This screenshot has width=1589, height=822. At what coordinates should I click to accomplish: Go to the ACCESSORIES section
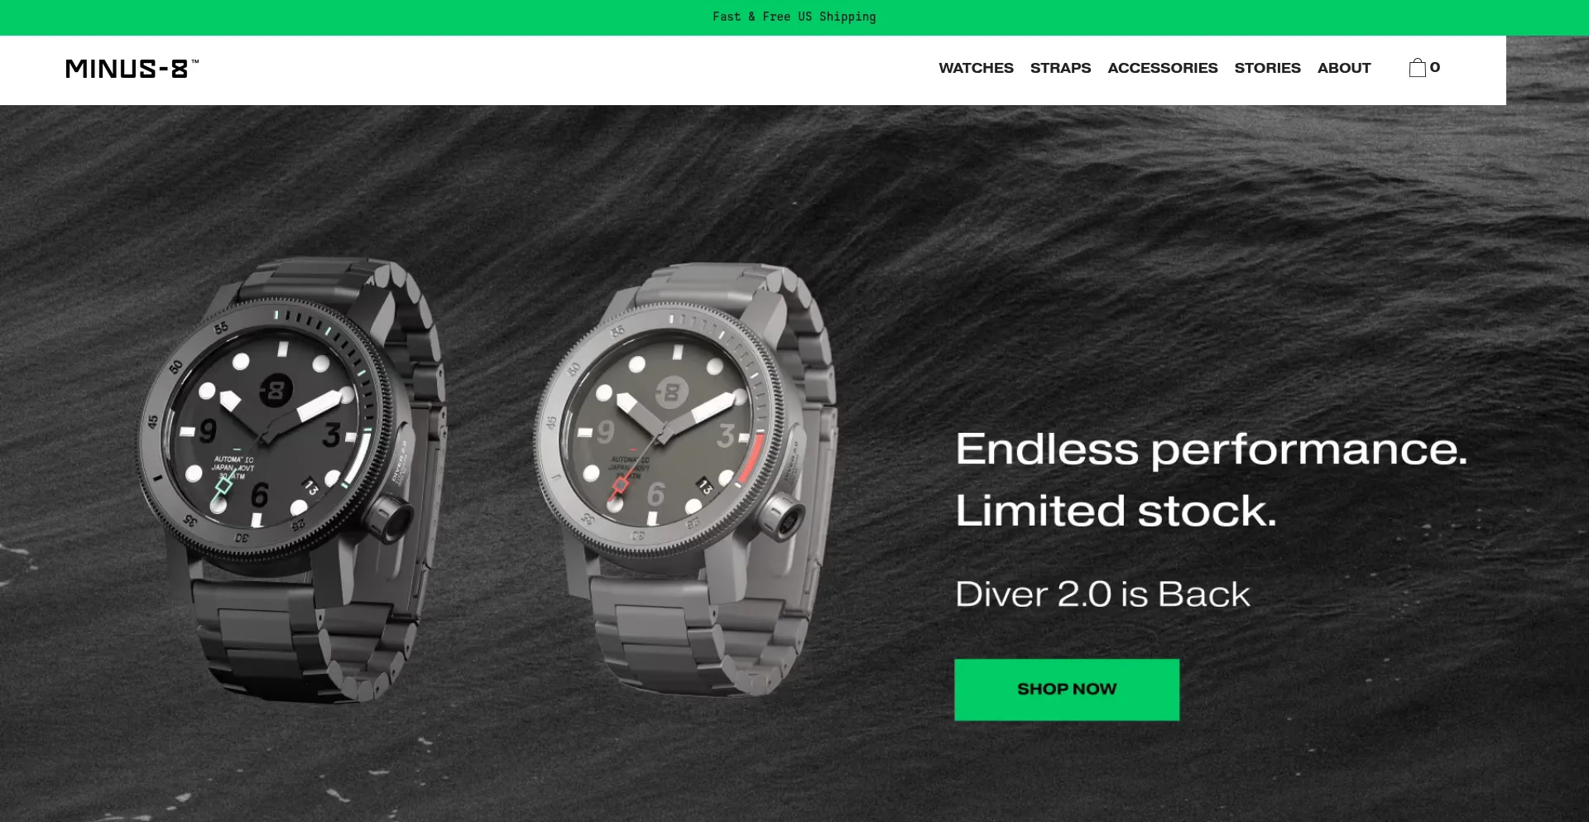coord(1162,68)
